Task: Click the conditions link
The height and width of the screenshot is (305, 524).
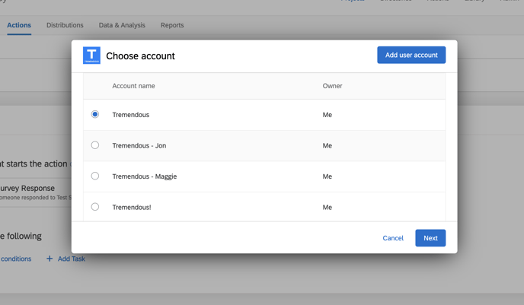Action: (x=16, y=259)
